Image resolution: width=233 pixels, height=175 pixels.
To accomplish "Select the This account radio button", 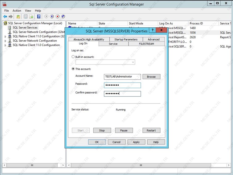I will click(73, 69).
